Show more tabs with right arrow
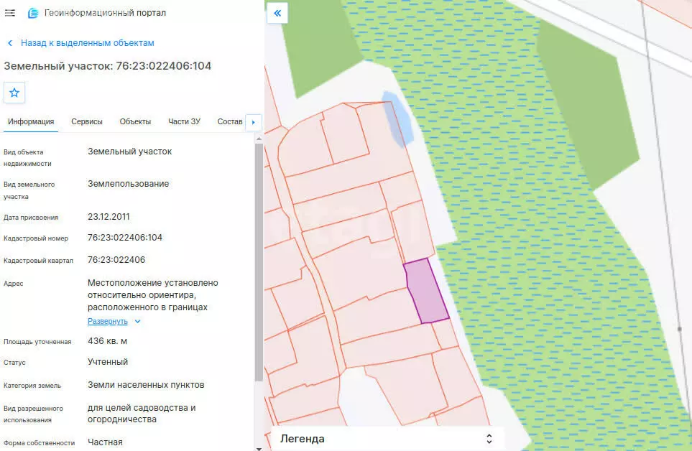The height and width of the screenshot is (451, 692). click(254, 122)
